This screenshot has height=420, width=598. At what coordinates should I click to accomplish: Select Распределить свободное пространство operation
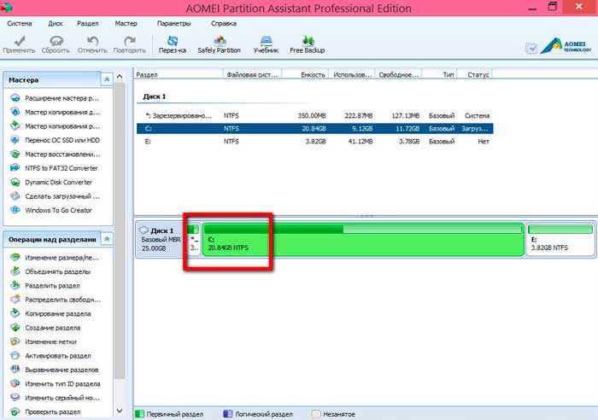point(56,300)
